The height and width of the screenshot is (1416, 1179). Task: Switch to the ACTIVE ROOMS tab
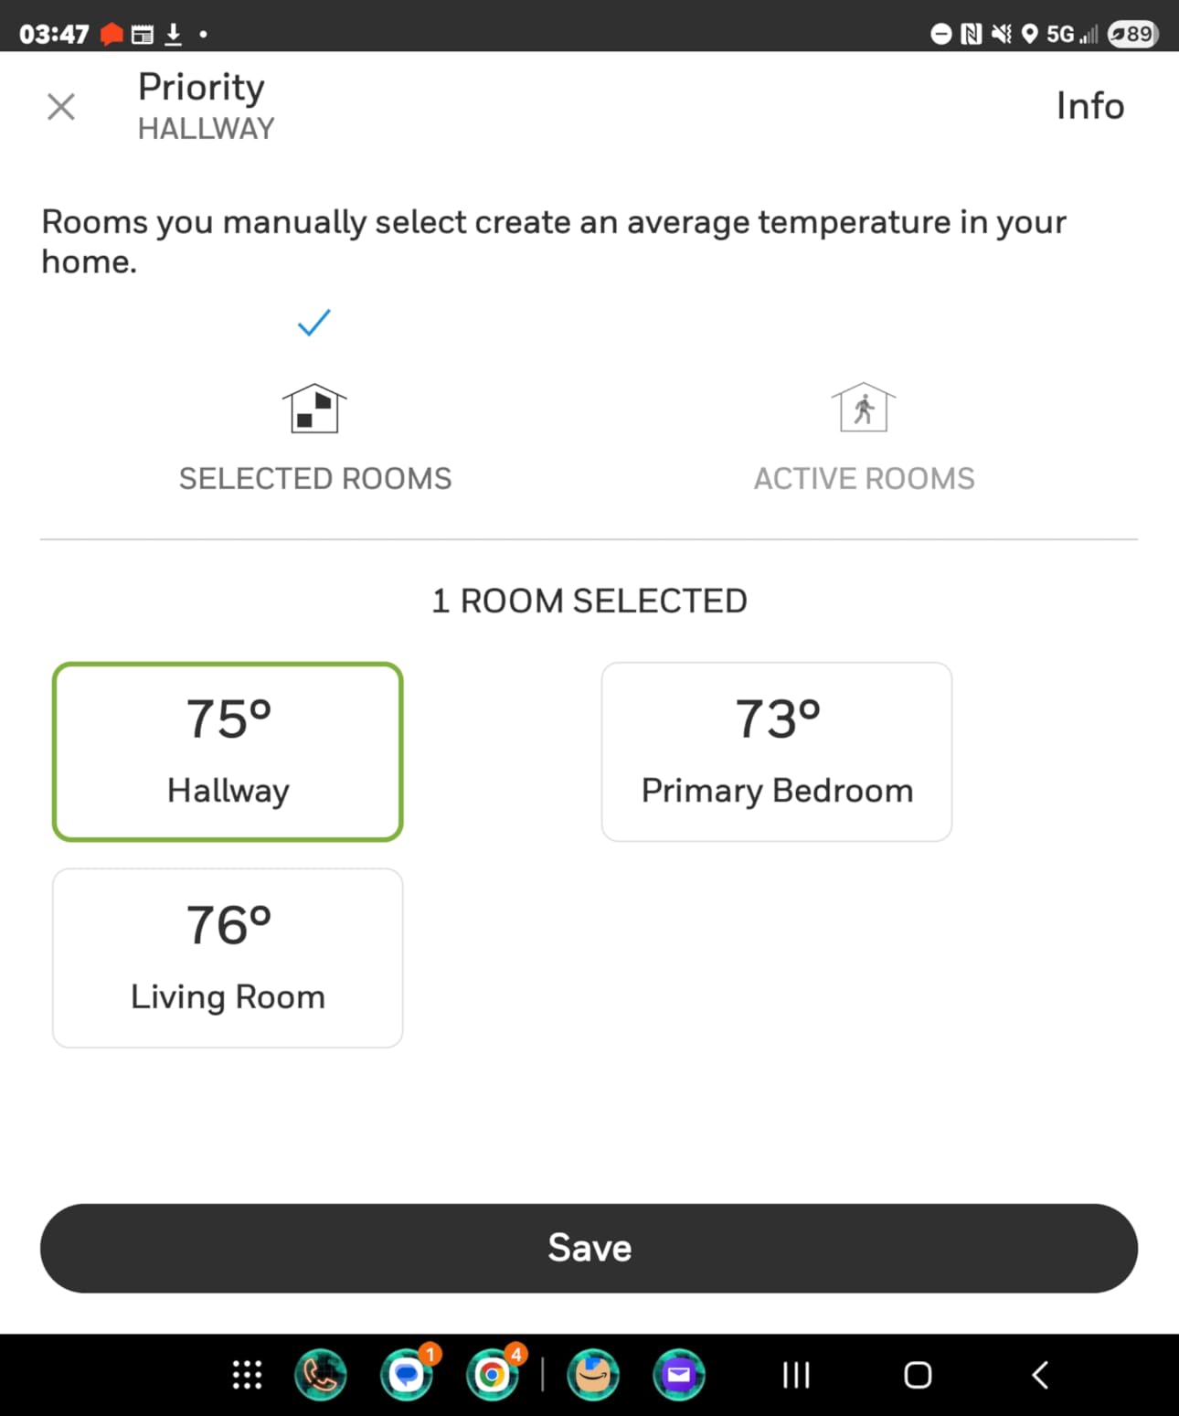pos(864,478)
